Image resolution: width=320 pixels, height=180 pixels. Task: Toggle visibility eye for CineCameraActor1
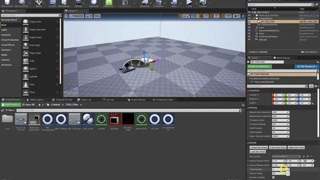point(249,24)
